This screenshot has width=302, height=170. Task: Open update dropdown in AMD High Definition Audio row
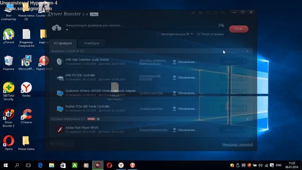(244, 62)
